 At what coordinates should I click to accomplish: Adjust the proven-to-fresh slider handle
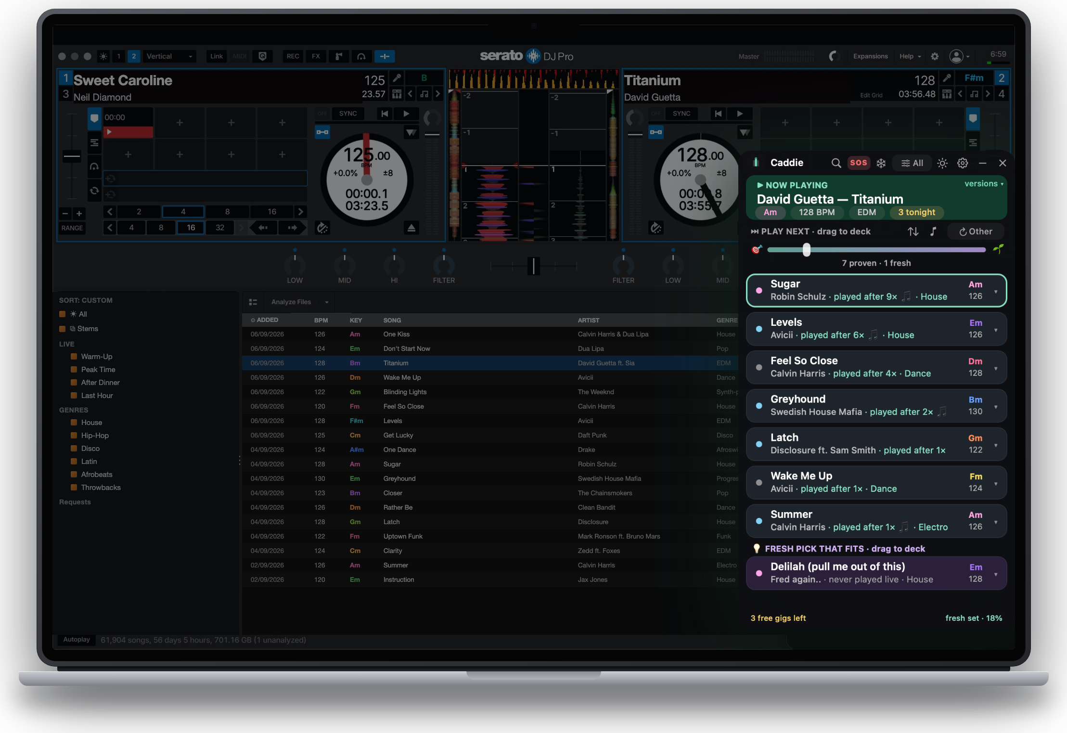point(806,249)
